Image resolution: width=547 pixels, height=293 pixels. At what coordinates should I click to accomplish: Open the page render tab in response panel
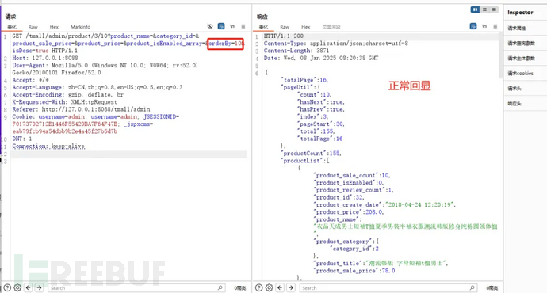pyautogui.click(x=331, y=27)
